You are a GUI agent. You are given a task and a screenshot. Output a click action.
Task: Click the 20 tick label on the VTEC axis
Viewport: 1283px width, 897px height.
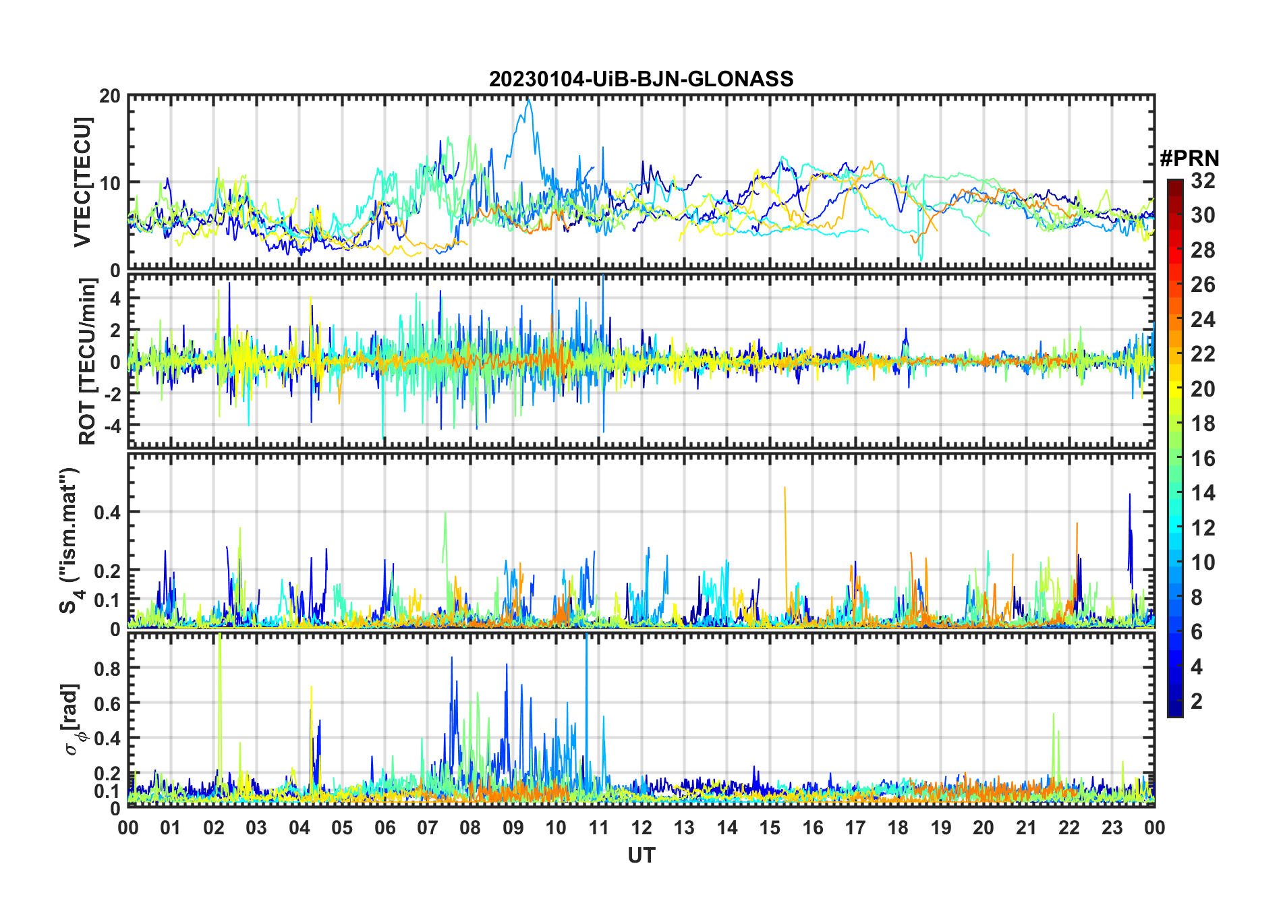click(x=110, y=96)
